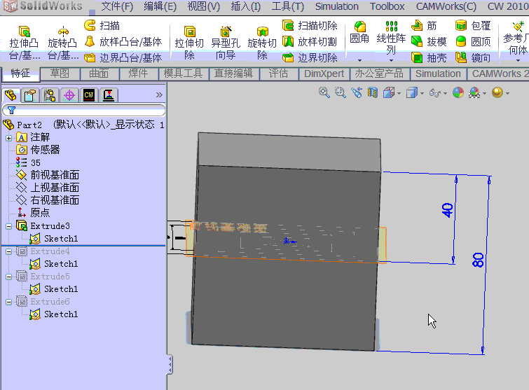Image resolution: width=529 pixels, height=390 pixels.
Task: Choose the Mirror (镜向) feature
Action: (x=473, y=58)
